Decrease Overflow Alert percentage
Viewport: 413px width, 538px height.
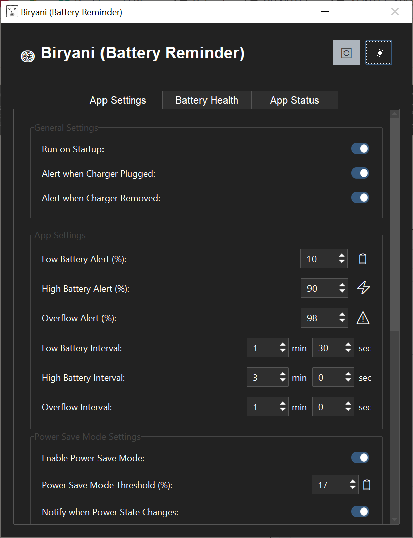coord(342,320)
